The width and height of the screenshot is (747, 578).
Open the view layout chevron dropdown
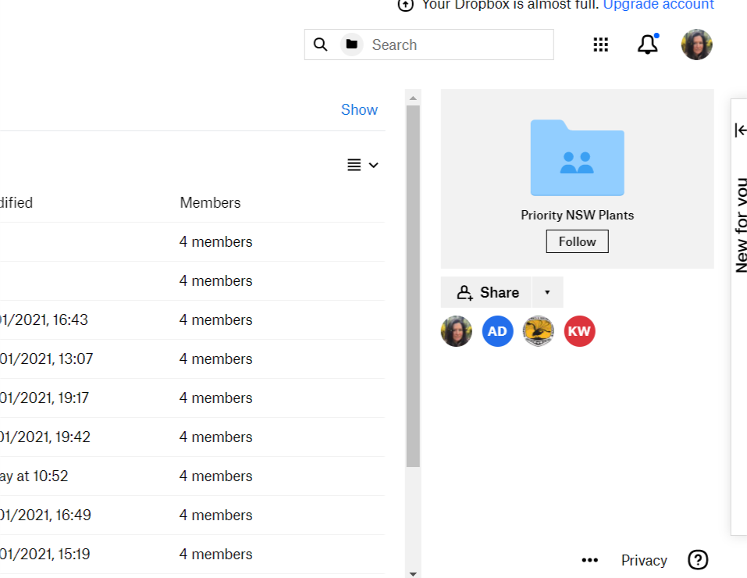click(x=372, y=165)
